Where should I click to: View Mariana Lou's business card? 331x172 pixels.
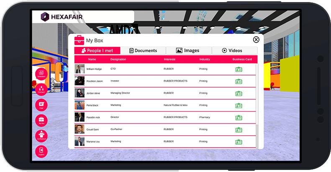coord(239,142)
